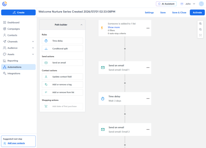The width and height of the screenshot is (206, 148).
Task: Select Update contact field block
Action: pos(62,77)
